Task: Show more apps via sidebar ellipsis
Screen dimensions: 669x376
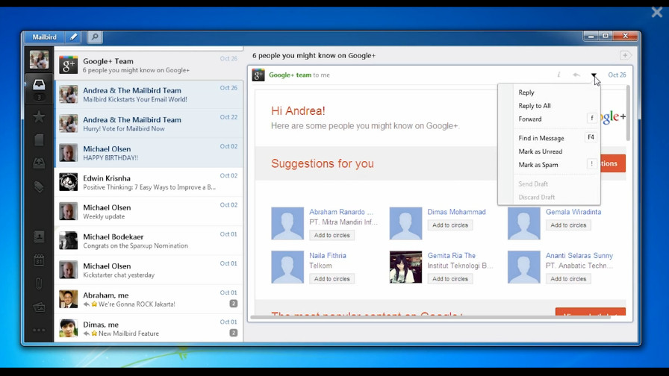Action: [x=39, y=330]
